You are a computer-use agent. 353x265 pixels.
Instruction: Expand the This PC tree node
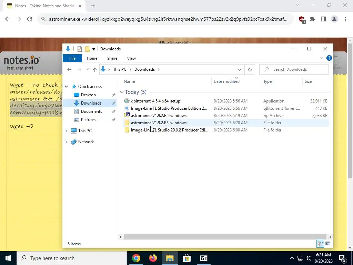(67, 131)
